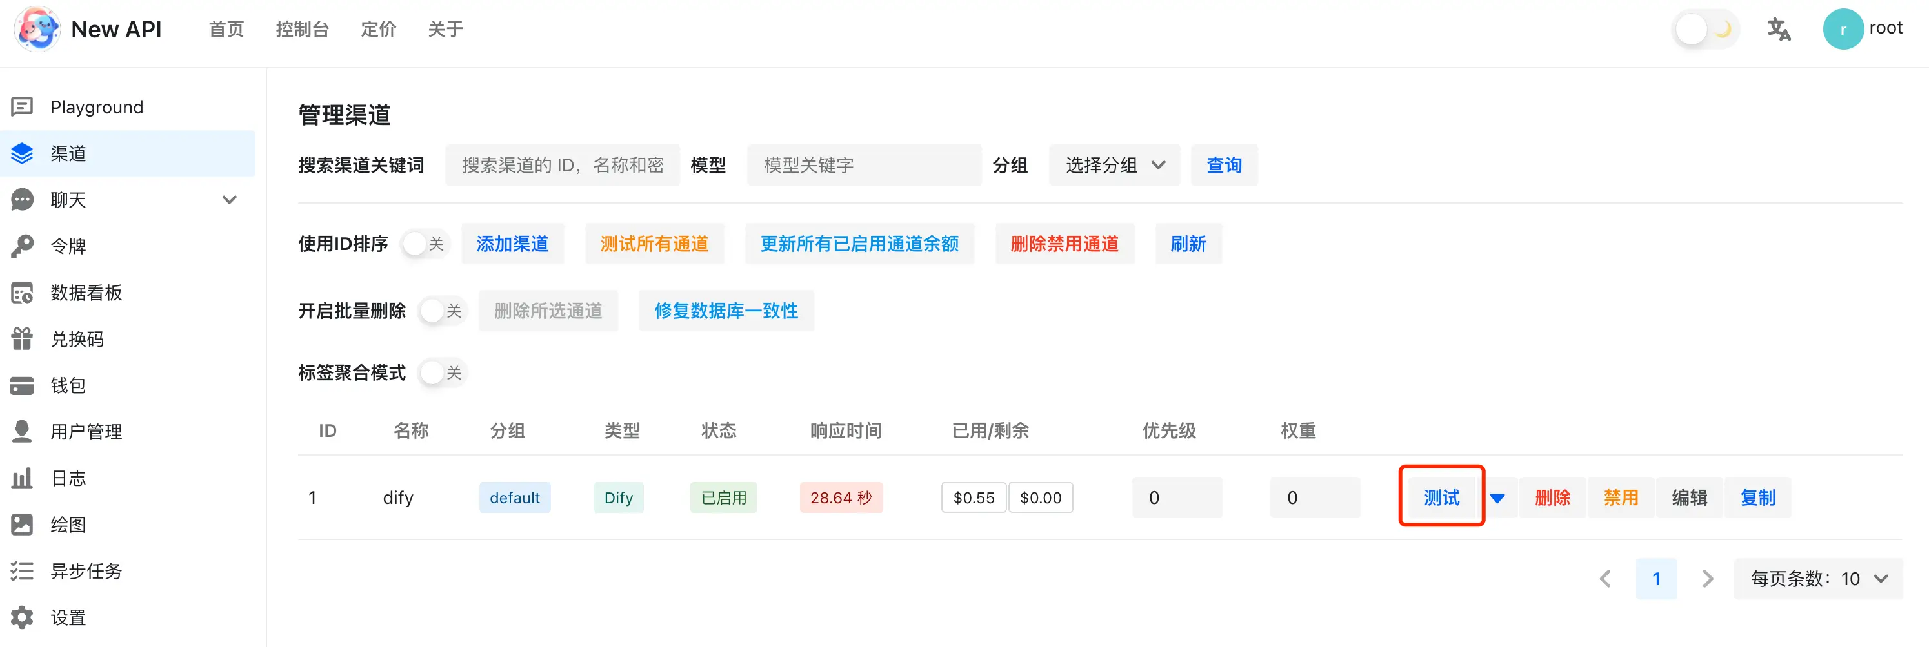Click the $0.00 remaining balance tag
This screenshot has height=647, width=1929.
[1040, 498]
